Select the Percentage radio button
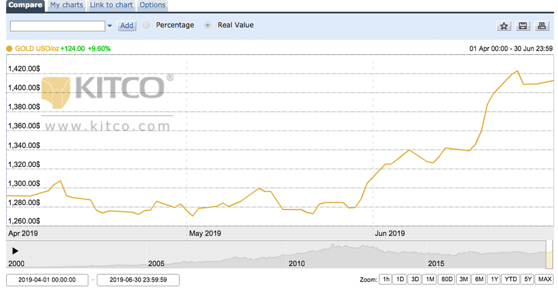 146,26
